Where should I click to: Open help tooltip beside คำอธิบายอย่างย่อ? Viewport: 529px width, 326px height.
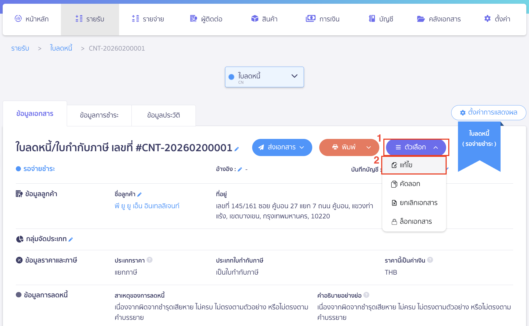[366, 295]
